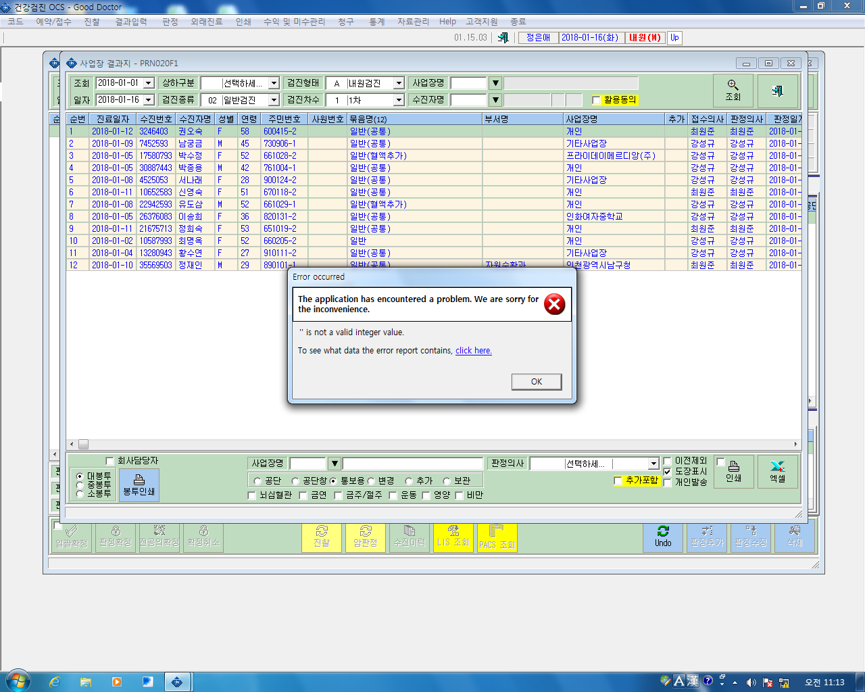The width and height of the screenshot is (865, 692).
Task: Click the 엑셀 export icon
Action: coord(778,471)
